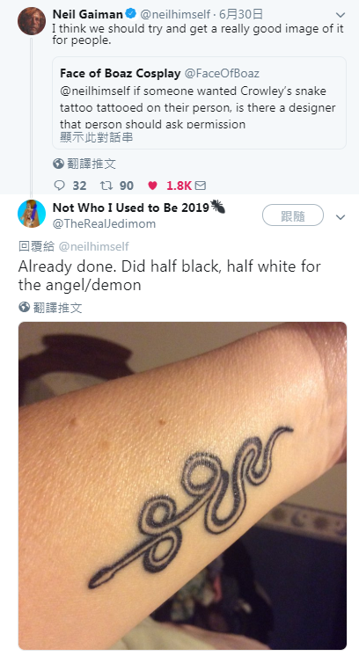
Task: Click the reply speech bubble icon
Action: [60, 186]
